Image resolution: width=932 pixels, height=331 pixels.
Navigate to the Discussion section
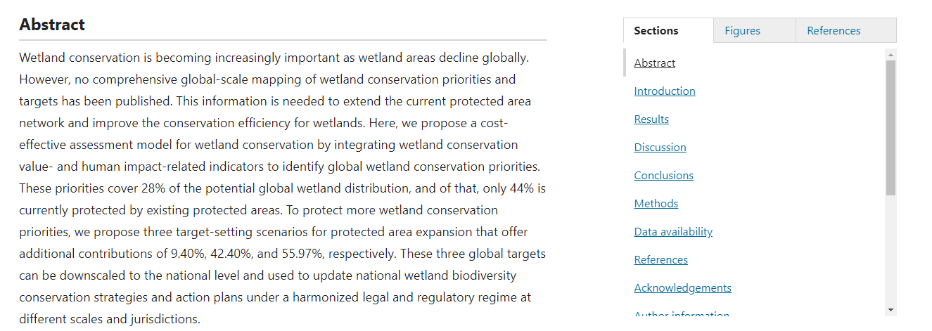point(660,148)
